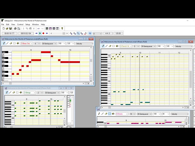Toggle the auto-repeat loop icon
The width and height of the screenshot is (195, 146).
(90, 33)
